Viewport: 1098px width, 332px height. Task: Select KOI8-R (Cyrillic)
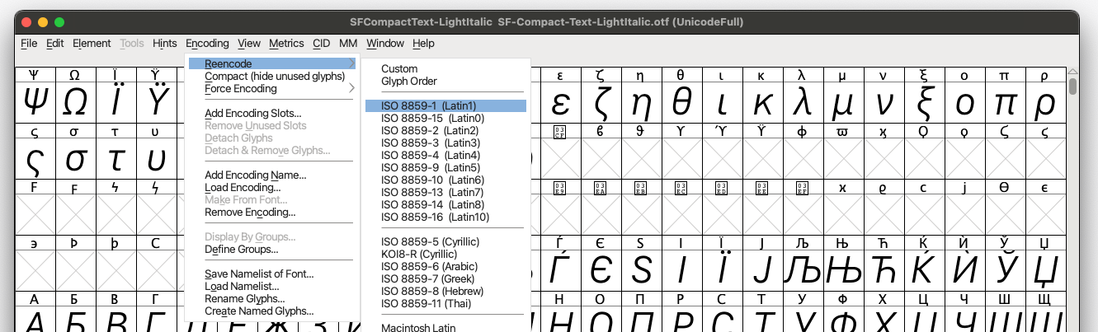[445, 254]
